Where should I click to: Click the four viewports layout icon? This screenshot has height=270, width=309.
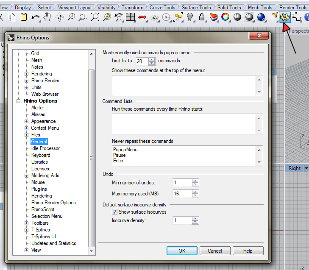130,17
